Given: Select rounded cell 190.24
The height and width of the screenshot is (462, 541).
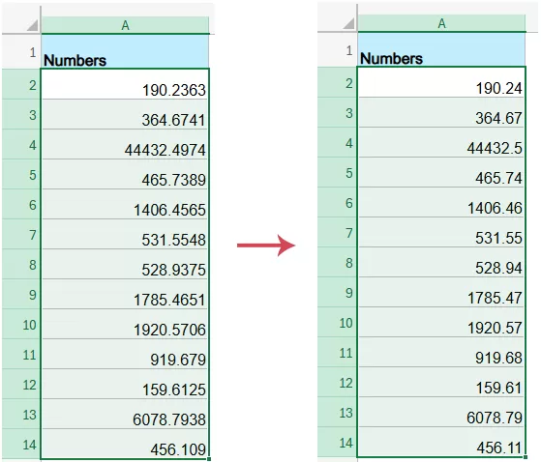Looking at the screenshot, I should [441, 82].
